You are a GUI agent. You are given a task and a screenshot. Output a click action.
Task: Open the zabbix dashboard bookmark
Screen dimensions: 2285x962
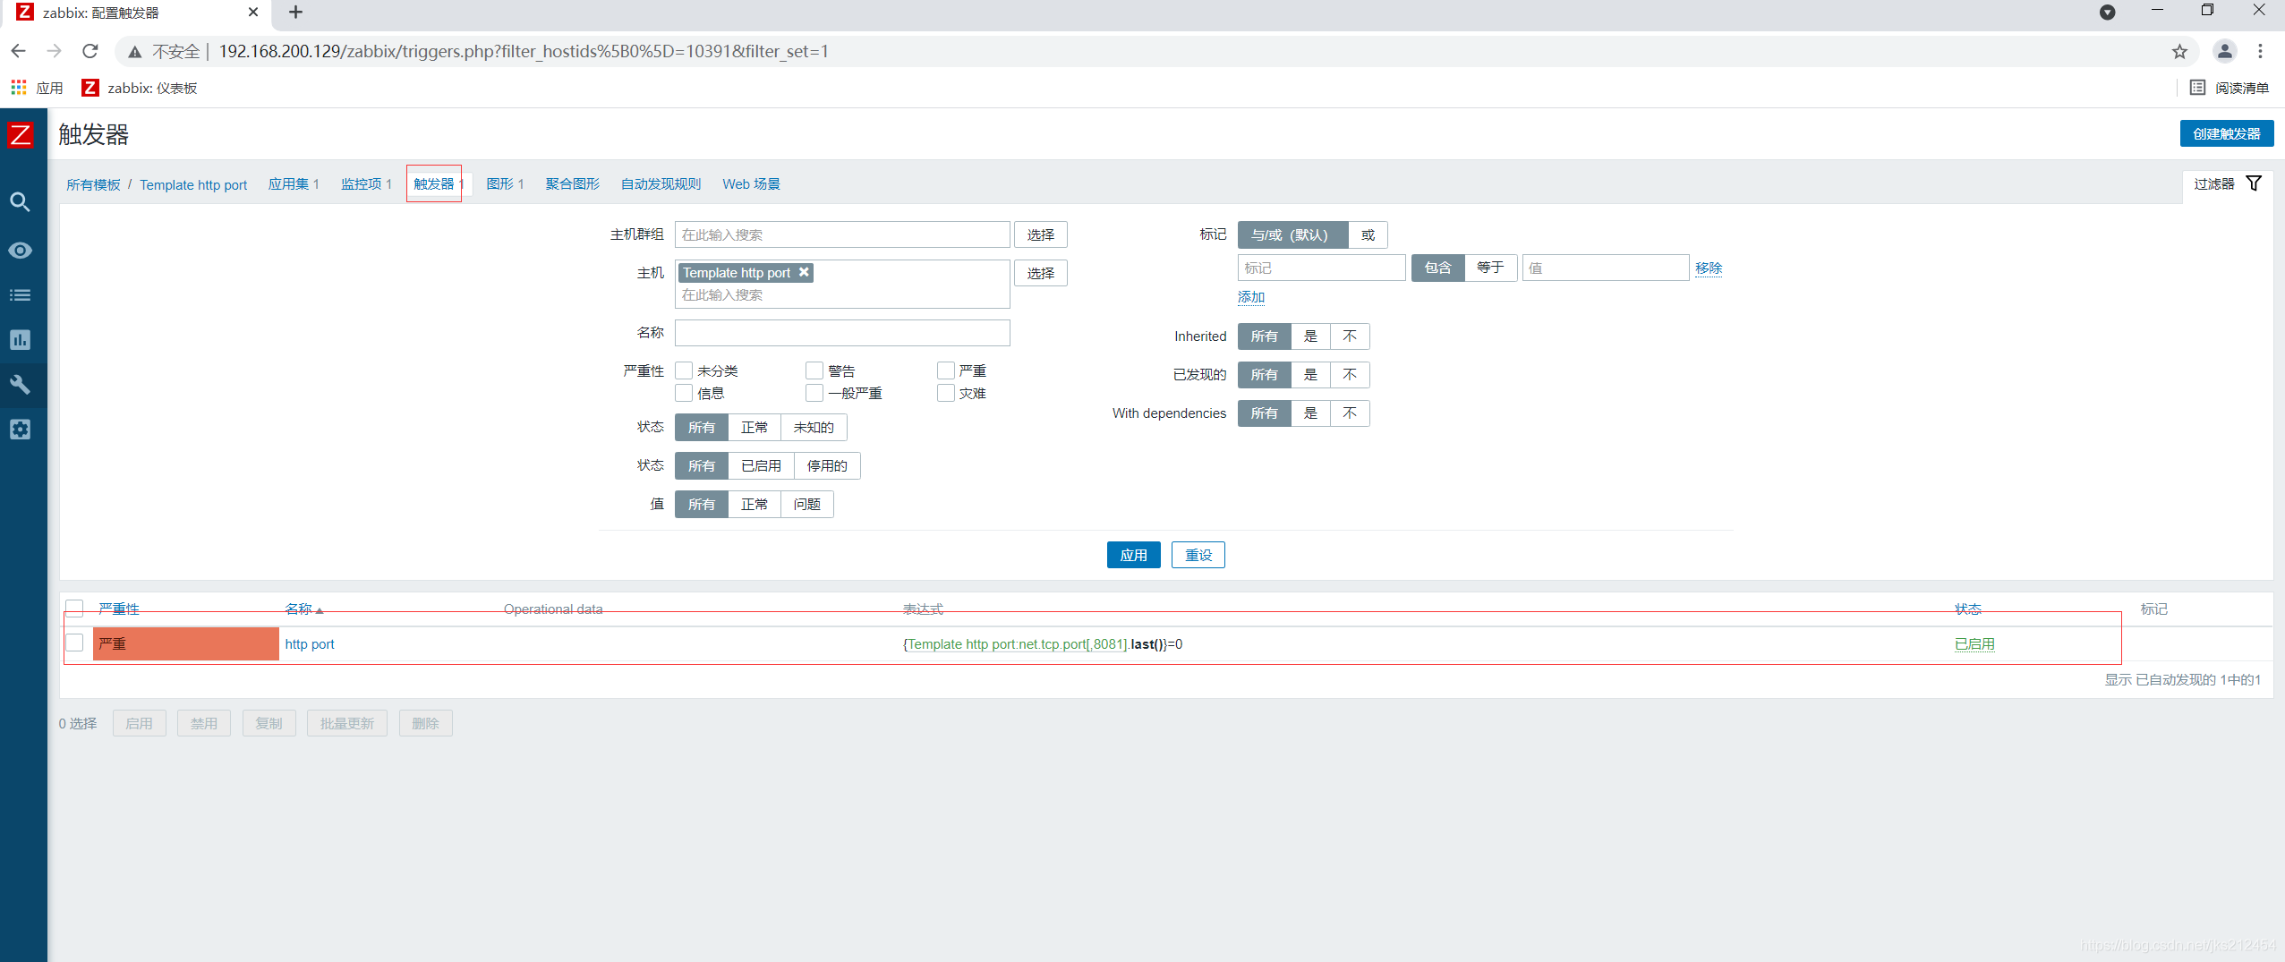coord(140,88)
